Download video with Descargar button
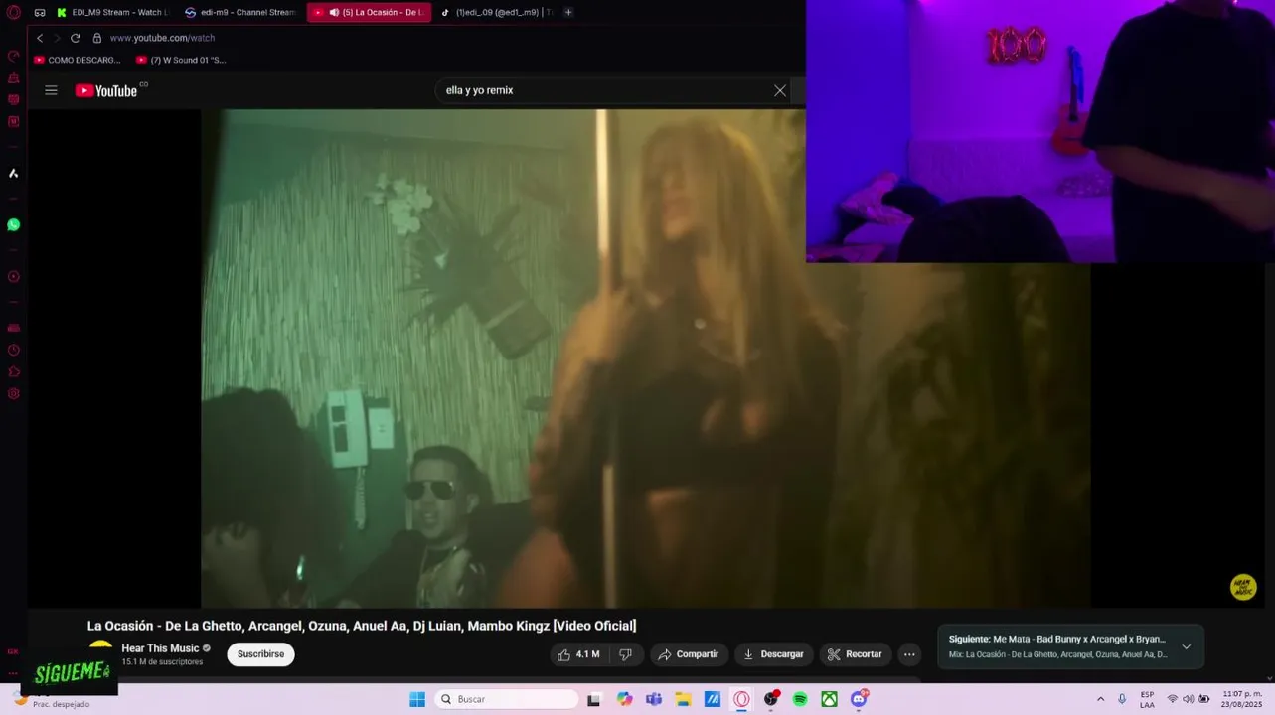 point(773,654)
